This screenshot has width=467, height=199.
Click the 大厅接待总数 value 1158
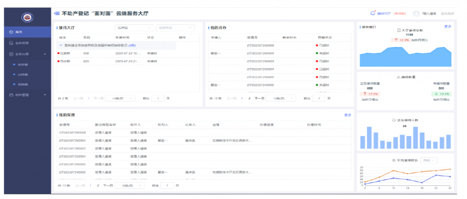coord(410,35)
